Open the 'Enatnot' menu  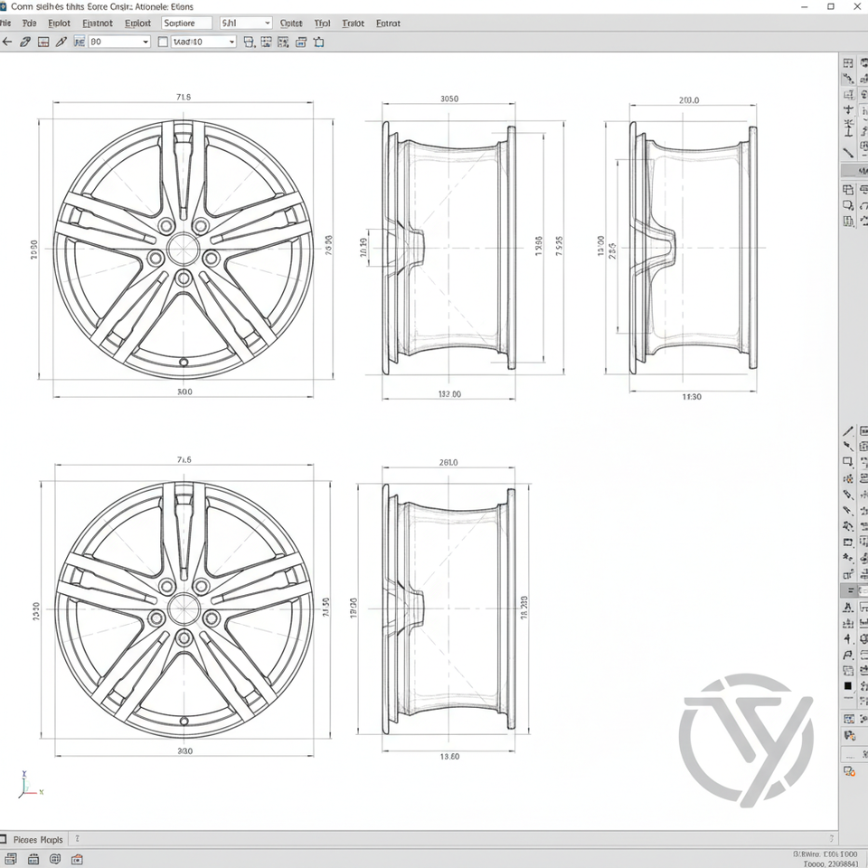click(97, 24)
